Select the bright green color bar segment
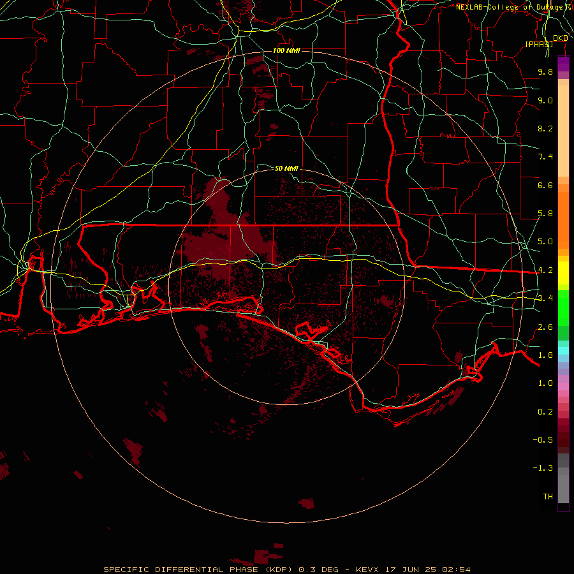Screen dimensions: 574x574 [x=563, y=307]
